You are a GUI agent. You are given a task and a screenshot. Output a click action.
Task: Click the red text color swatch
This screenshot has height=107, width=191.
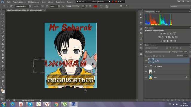(x=95, y=6)
